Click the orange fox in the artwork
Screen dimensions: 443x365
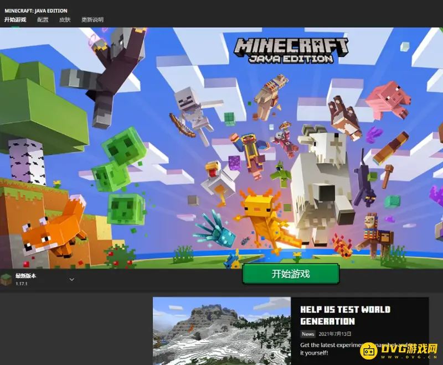53,227
